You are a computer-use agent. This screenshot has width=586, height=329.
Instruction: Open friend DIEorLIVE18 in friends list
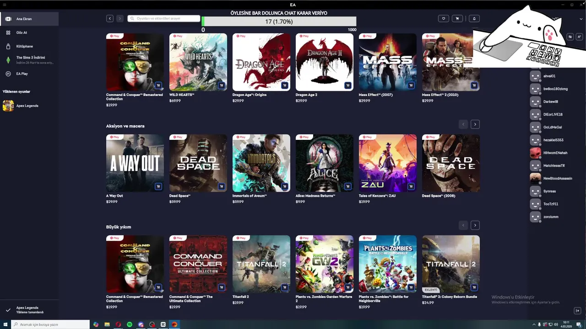554,114
